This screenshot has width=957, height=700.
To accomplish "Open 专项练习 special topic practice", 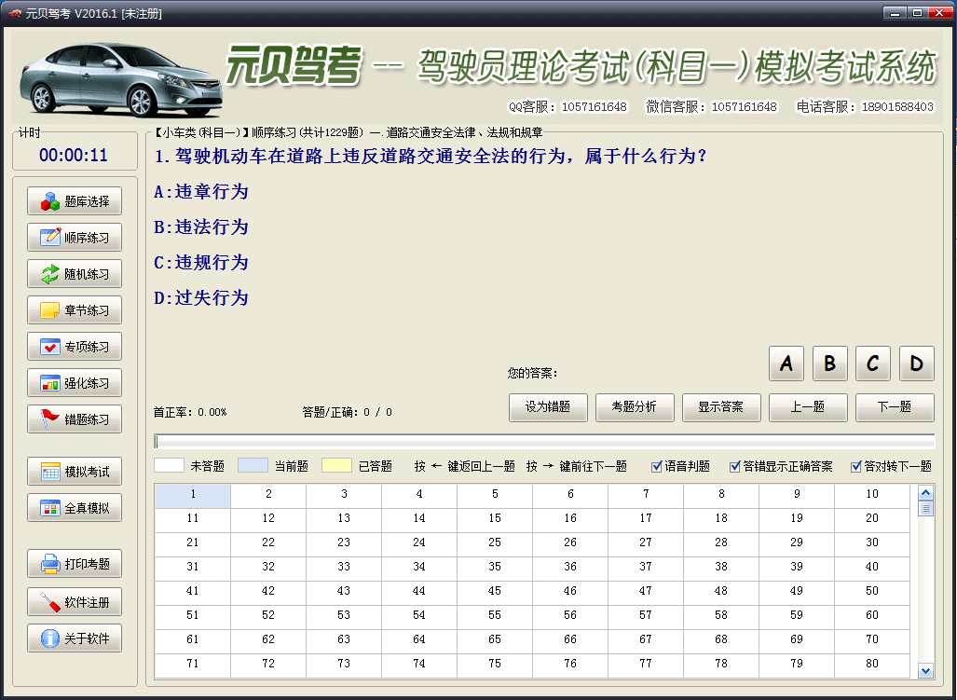I will (x=75, y=347).
